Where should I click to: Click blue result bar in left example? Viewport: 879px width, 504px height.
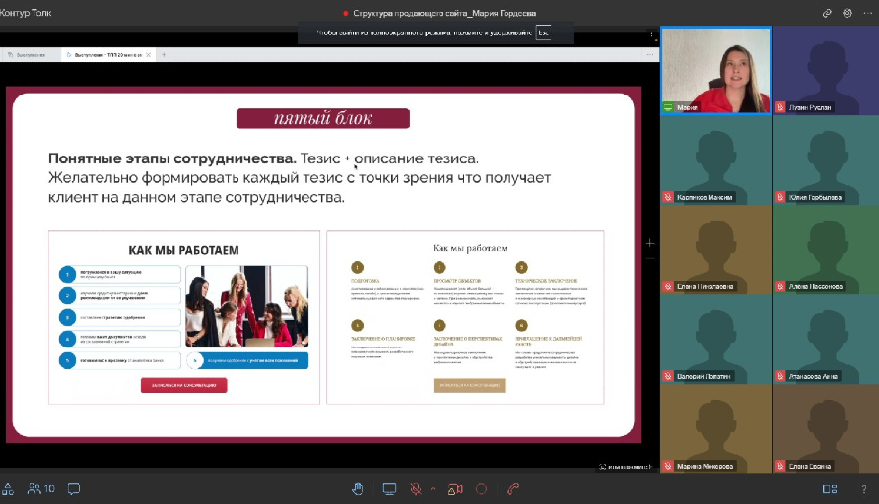(x=247, y=360)
